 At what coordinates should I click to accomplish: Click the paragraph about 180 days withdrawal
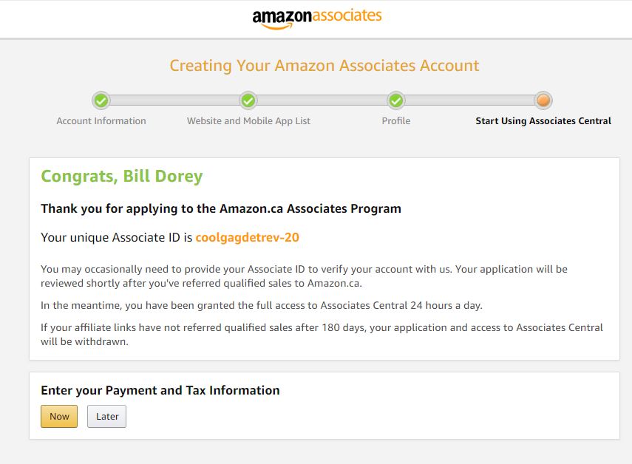[x=322, y=334]
